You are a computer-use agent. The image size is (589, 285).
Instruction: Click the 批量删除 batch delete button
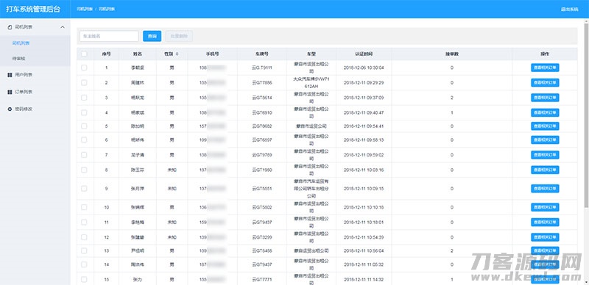[179, 36]
